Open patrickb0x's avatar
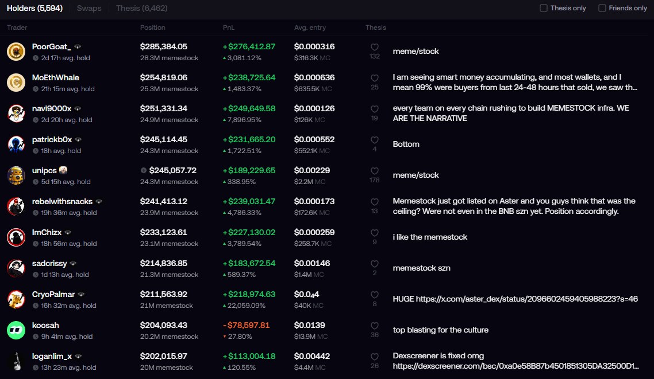Image resolution: width=654 pixels, height=379 pixels. [x=16, y=144]
